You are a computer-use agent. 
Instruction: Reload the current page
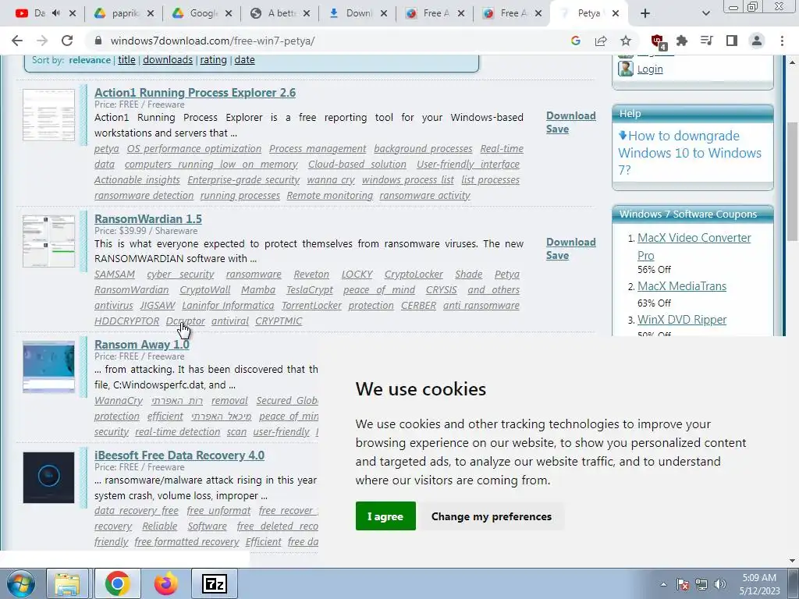pyautogui.click(x=67, y=41)
